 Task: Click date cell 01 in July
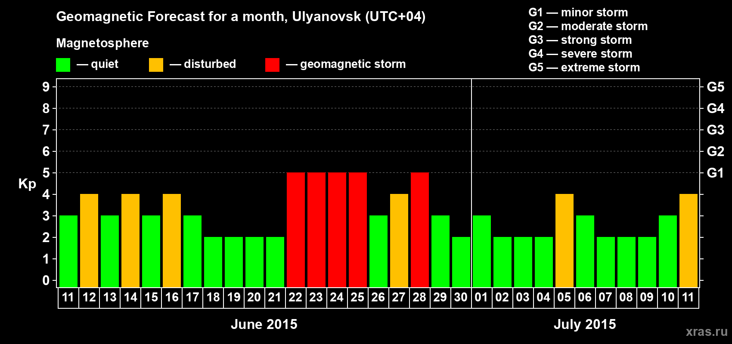[481, 298]
